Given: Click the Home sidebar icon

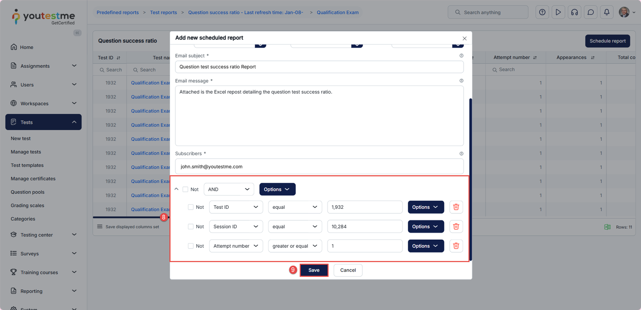Looking at the screenshot, I should pyautogui.click(x=14, y=47).
